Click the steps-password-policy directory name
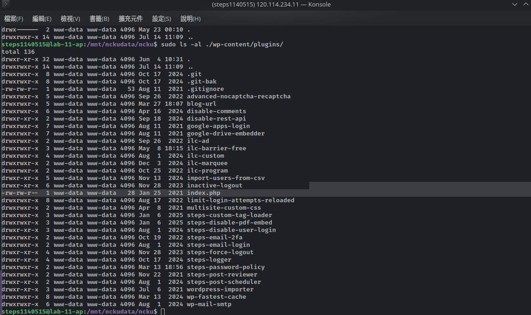Viewport: 531px width, 315px height. coord(225,267)
